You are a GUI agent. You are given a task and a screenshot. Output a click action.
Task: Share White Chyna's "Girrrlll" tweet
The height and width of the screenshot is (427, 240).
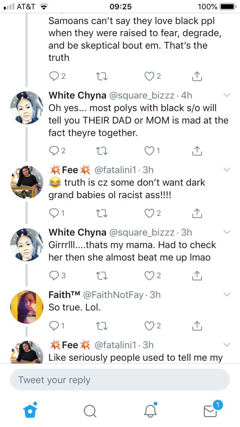(197, 276)
